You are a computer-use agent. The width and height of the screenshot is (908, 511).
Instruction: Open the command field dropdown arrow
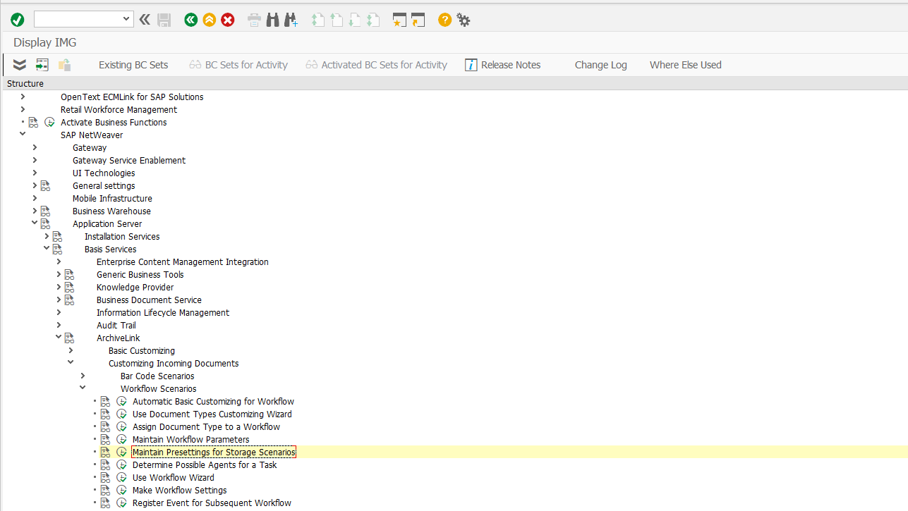pos(127,20)
